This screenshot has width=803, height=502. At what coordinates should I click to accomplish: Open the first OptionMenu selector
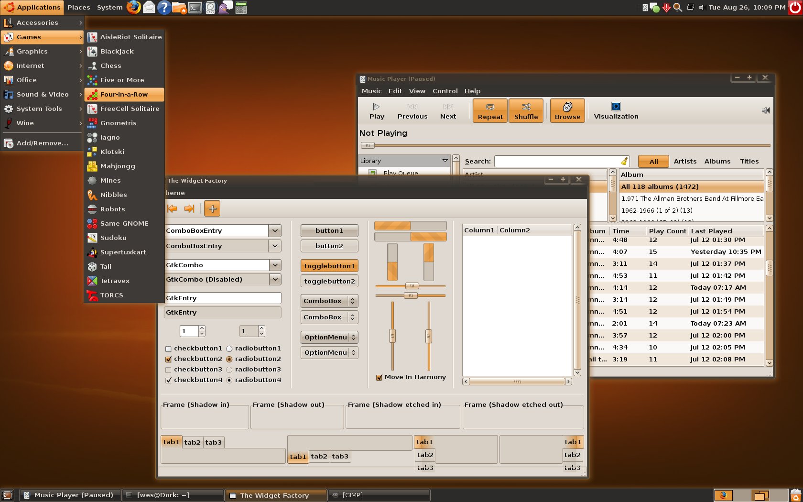[329, 338]
